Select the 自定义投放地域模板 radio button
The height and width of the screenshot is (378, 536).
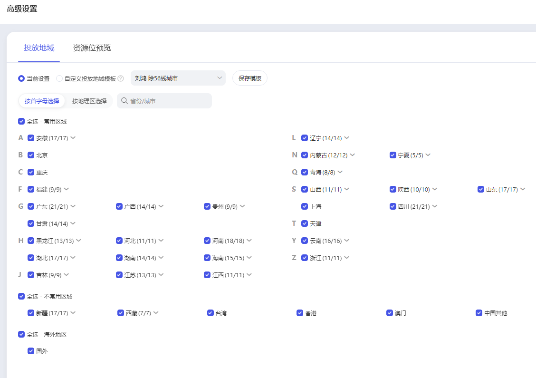coord(59,78)
